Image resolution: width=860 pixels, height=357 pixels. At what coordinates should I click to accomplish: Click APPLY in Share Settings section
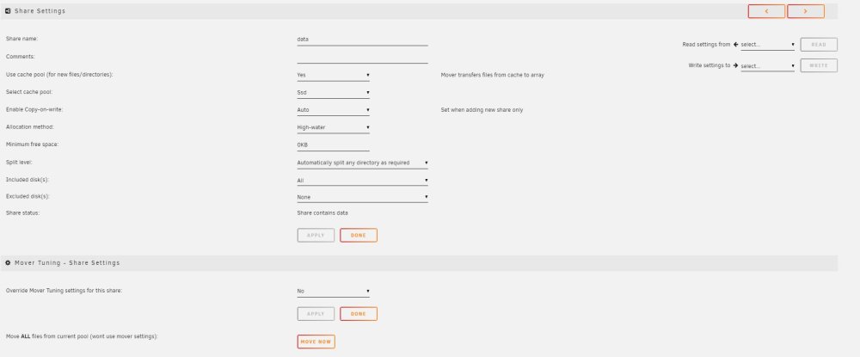click(x=316, y=235)
